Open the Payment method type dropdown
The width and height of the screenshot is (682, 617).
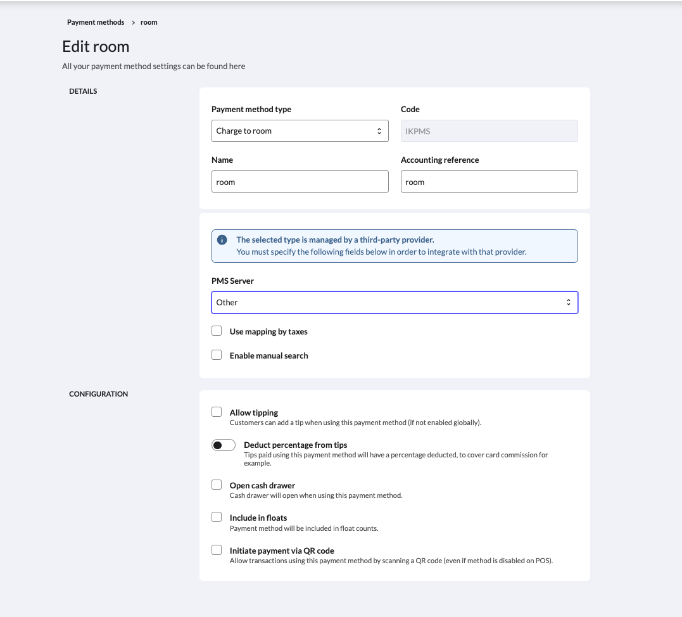299,131
